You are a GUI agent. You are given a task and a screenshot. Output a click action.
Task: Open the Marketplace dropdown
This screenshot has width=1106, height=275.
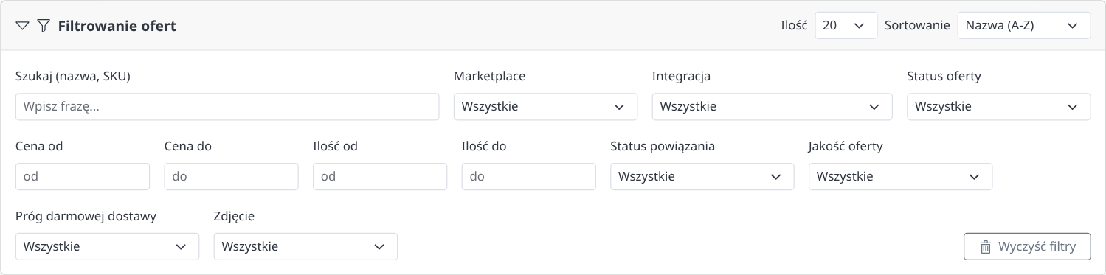click(x=545, y=106)
